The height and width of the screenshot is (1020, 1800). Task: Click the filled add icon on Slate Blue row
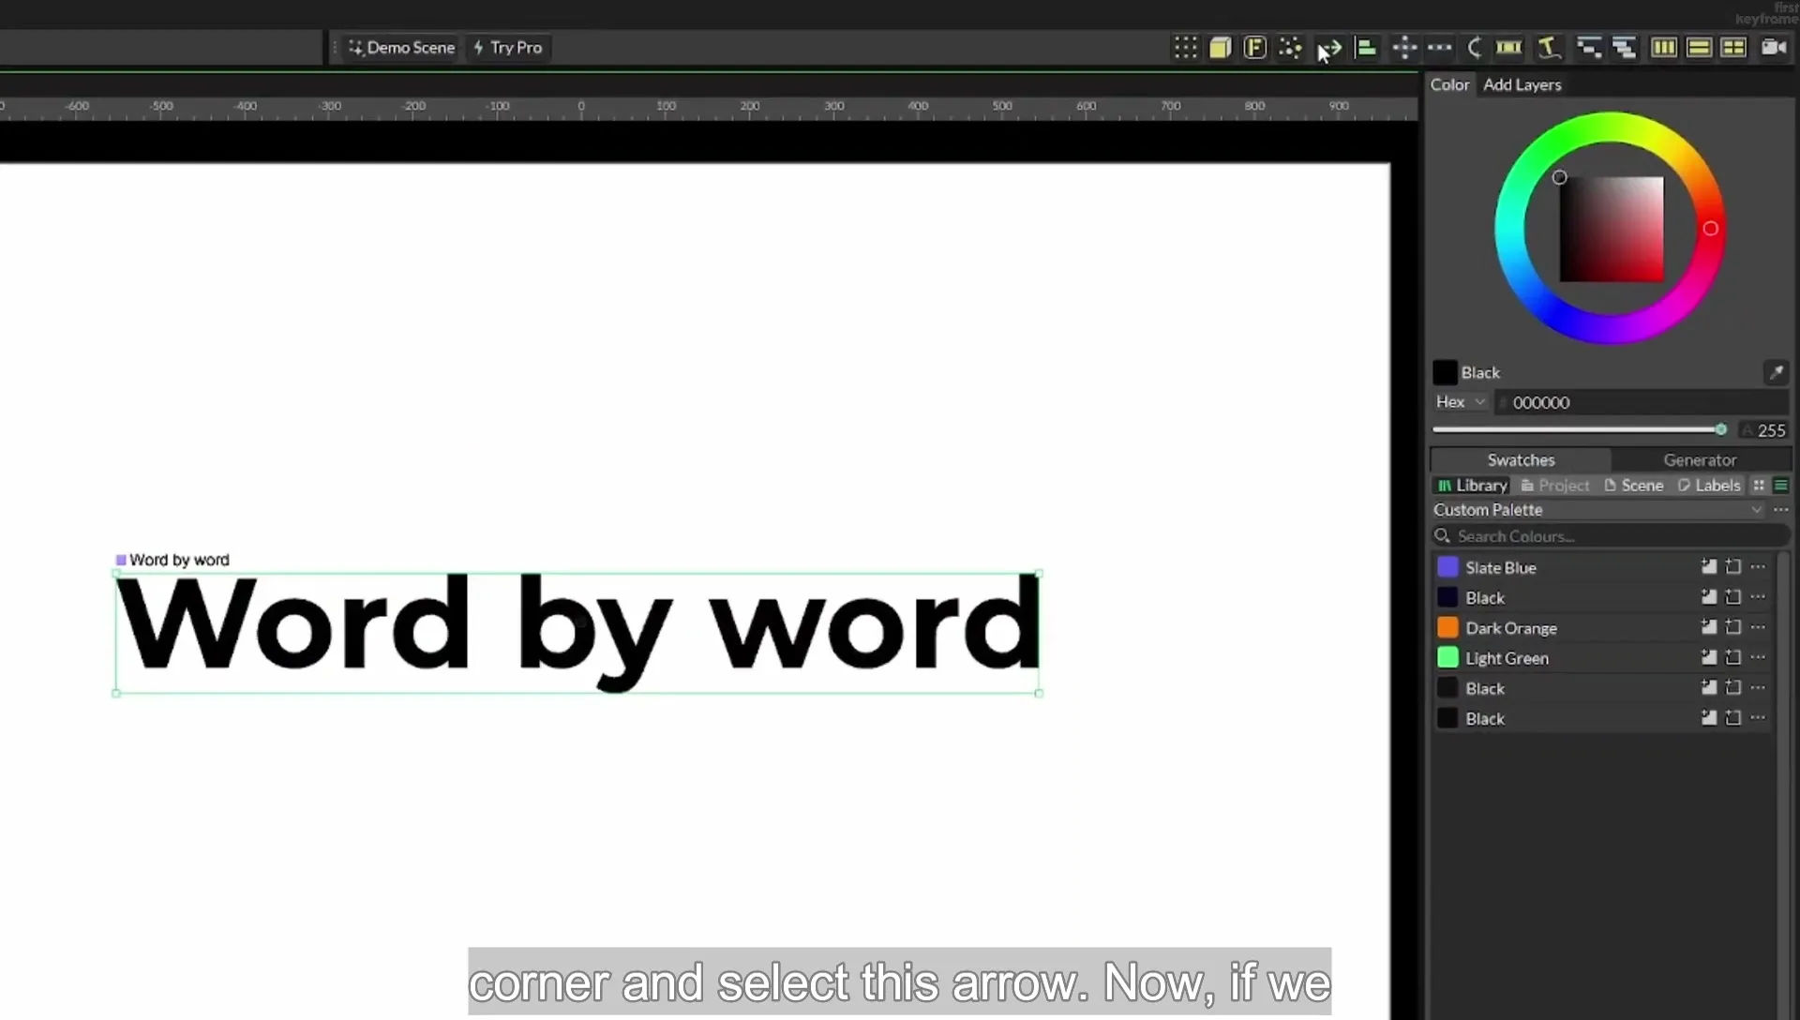[x=1709, y=567]
